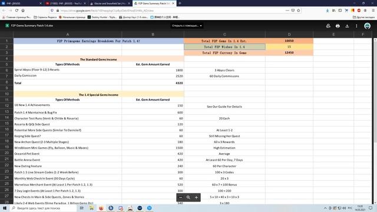Click the 'Battle Arena Event' cell
Image resolution: width=377 pixels, height=212 pixels.
(x=68, y=160)
